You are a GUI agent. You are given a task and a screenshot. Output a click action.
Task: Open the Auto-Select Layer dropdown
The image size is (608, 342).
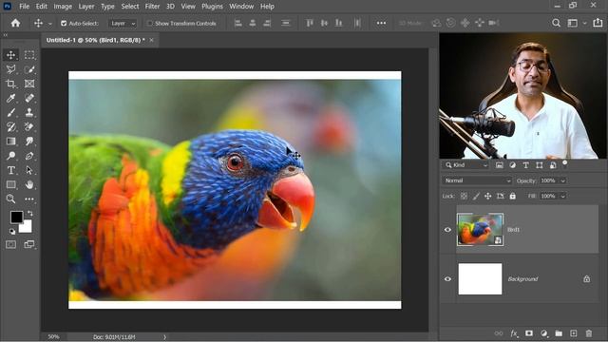click(123, 24)
